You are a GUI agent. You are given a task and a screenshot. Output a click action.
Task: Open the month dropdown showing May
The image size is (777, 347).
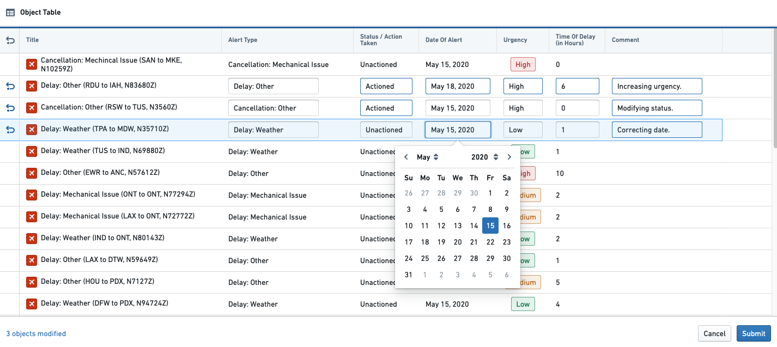tap(428, 157)
